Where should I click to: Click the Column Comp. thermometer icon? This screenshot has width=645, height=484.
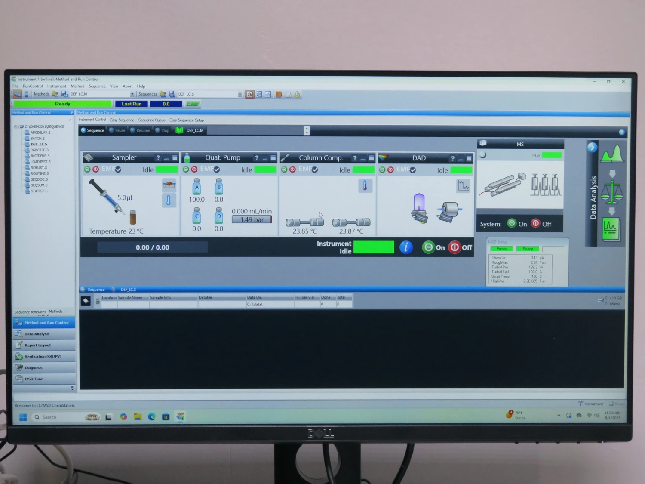[x=365, y=185]
